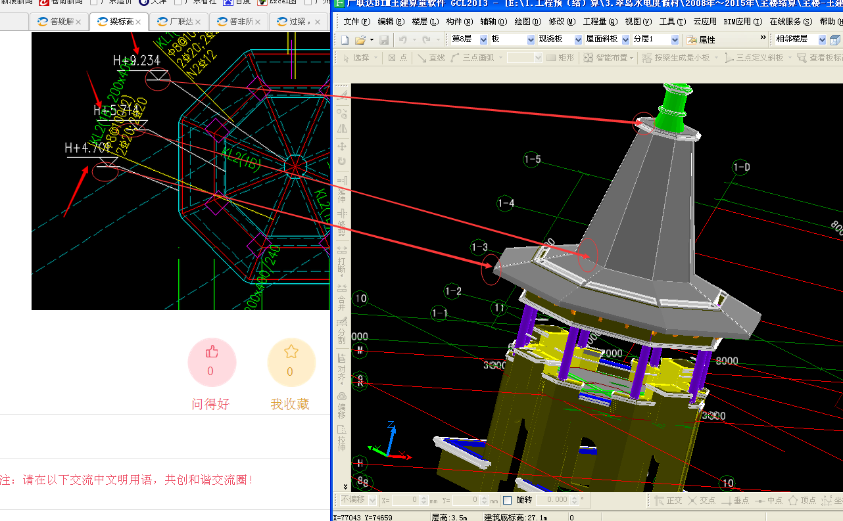Image resolution: width=843 pixels, height=521 pixels.
Task: Click the 延伸 extend tool in sidebar
Action: [x=342, y=189]
